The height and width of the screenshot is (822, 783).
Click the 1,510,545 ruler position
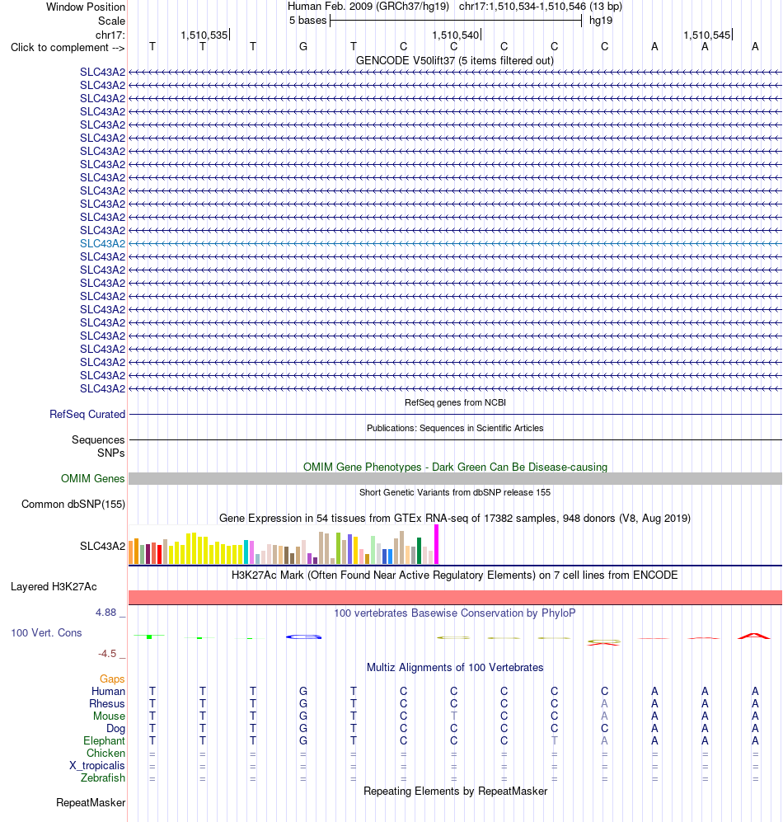click(707, 35)
